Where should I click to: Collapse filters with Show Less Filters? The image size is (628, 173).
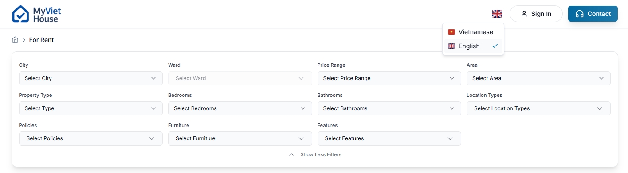(x=315, y=154)
